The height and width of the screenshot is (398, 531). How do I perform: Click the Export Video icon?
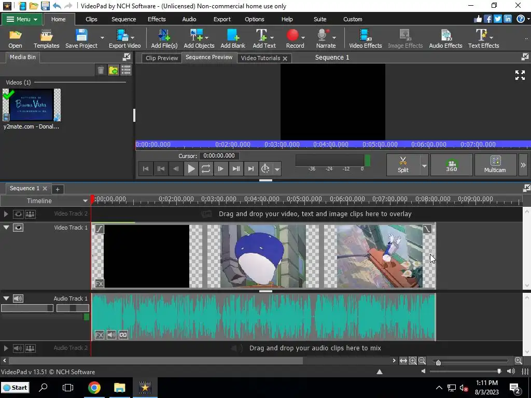tap(124, 38)
